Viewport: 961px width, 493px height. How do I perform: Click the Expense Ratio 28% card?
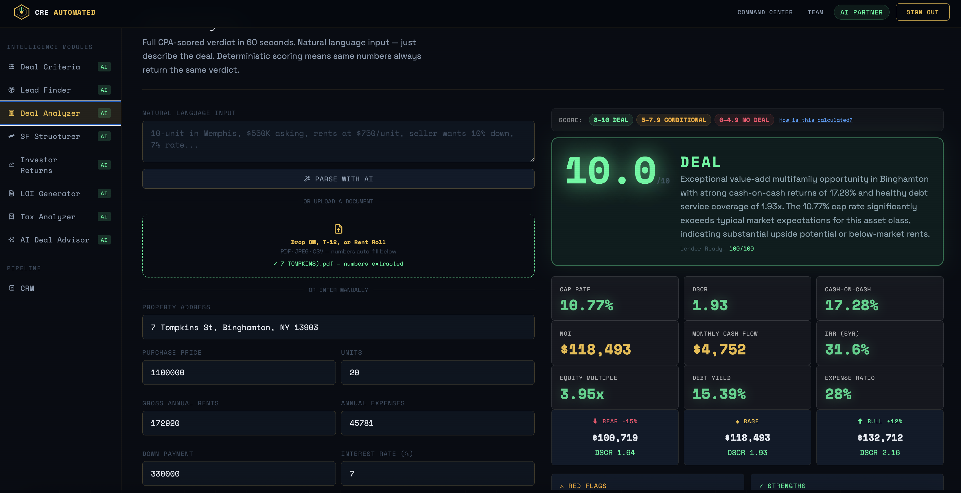pyautogui.click(x=880, y=387)
